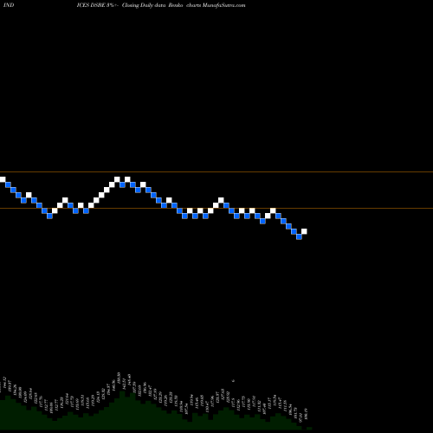Click the "ICES DSBE 3%+-" title text

pyautogui.click(x=98, y=5)
